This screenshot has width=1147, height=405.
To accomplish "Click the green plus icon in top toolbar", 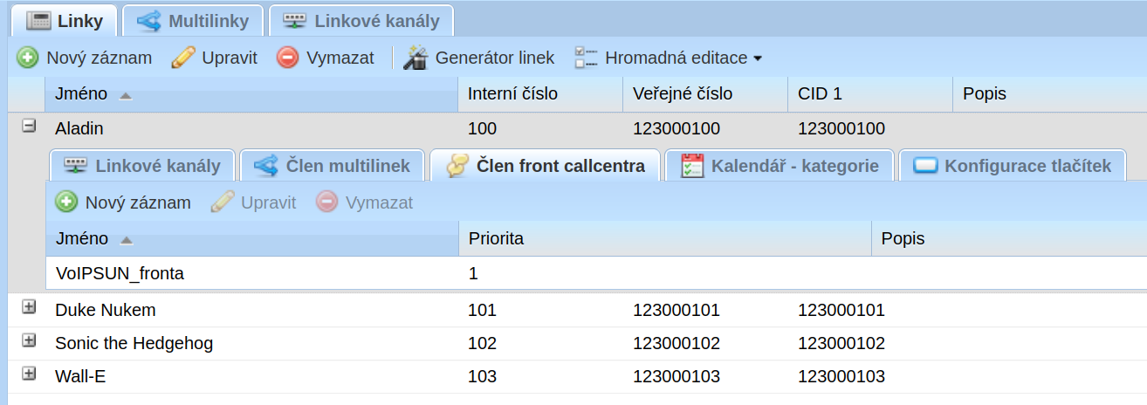I will point(28,58).
